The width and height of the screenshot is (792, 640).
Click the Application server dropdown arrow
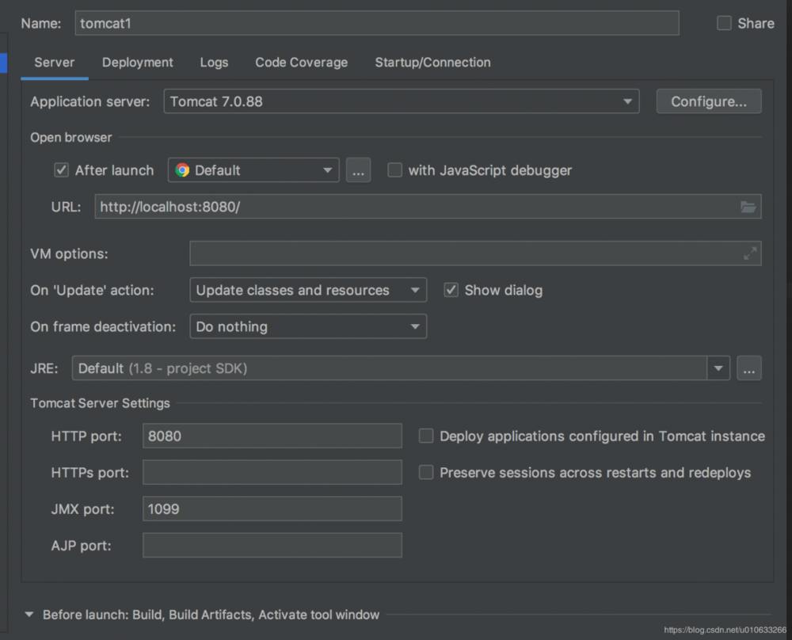(626, 101)
